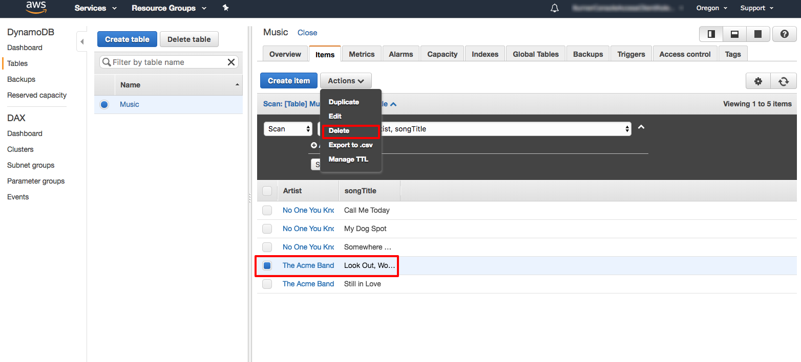
Task: Open DAX Subnet groups in sidebar
Action: click(31, 165)
